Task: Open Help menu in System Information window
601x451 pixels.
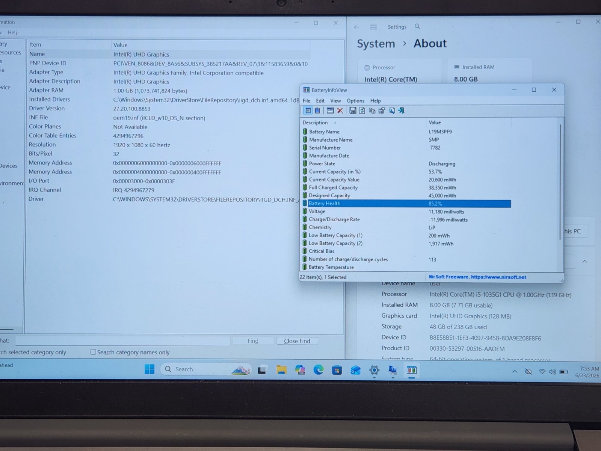Action: 13,32
